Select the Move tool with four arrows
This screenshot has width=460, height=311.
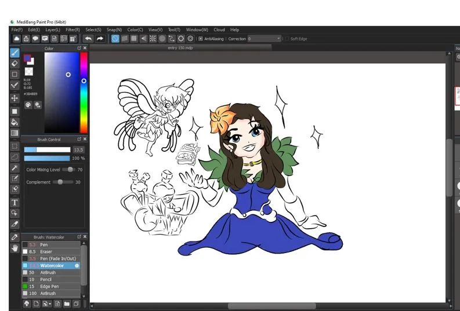pos(15,98)
